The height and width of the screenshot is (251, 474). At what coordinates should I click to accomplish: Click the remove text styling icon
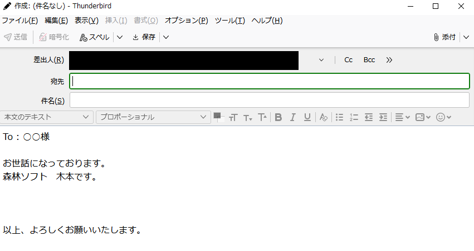[324, 117]
